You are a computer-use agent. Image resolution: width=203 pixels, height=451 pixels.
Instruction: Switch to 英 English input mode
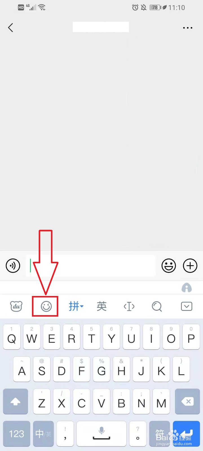tap(101, 306)
